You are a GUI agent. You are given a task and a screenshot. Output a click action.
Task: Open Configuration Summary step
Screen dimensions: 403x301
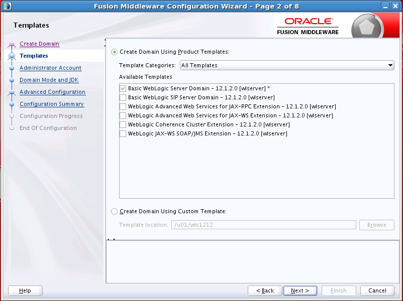(x=52, y=104)
